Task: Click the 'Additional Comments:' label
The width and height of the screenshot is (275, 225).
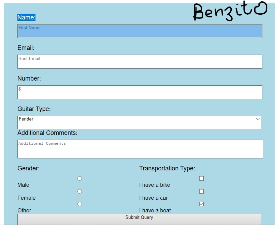Action: (x=47, y=133)
